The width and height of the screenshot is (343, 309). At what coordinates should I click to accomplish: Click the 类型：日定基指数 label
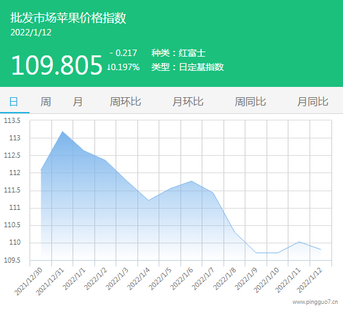pos(188,67)
